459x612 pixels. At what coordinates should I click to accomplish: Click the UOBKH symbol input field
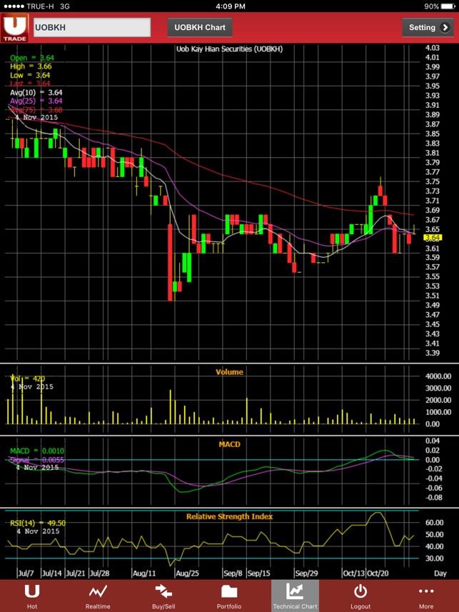(x=92, y=28)
